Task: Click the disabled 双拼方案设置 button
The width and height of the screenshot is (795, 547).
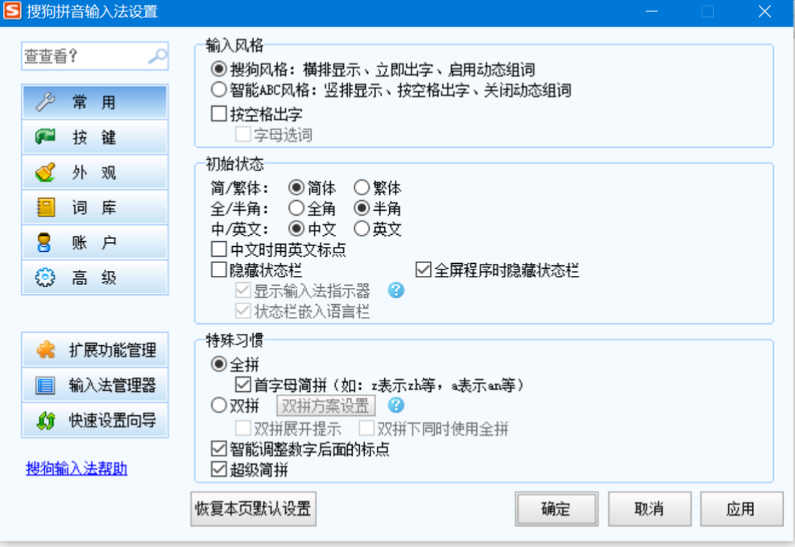Action: (326, 405)
